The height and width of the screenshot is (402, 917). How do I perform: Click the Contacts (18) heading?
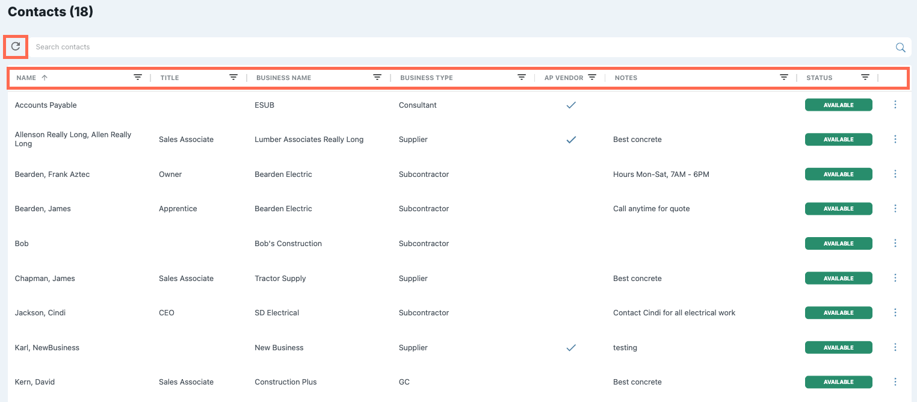pos(51,11)
